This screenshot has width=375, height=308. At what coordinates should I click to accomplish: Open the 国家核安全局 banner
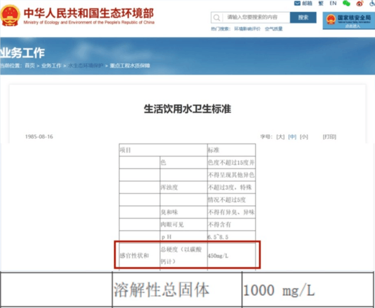click(349, 21)
